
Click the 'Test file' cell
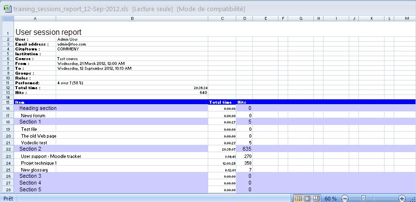(29, 129)
